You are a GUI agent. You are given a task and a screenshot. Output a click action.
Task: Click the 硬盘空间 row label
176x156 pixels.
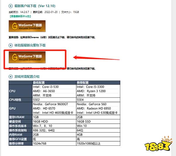(x=21, y=122)
